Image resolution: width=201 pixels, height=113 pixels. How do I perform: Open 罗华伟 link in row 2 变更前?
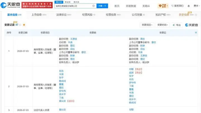coord(62,91)
